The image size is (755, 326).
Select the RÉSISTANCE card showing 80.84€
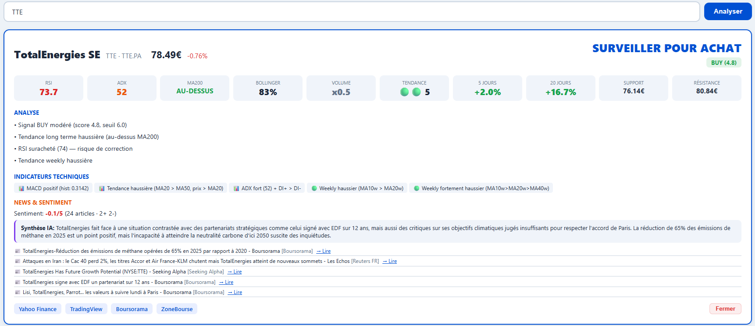(707, 88)
